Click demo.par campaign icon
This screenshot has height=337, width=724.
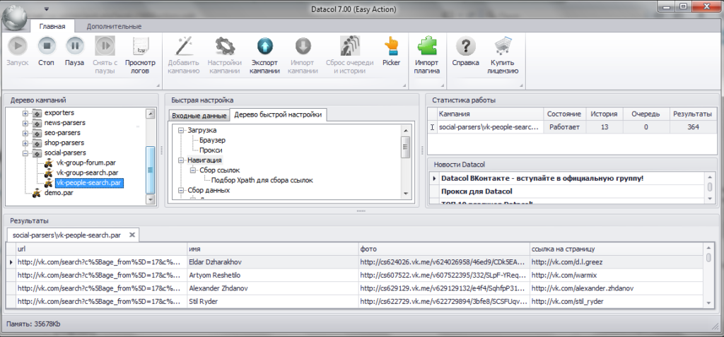click(37, 193)
